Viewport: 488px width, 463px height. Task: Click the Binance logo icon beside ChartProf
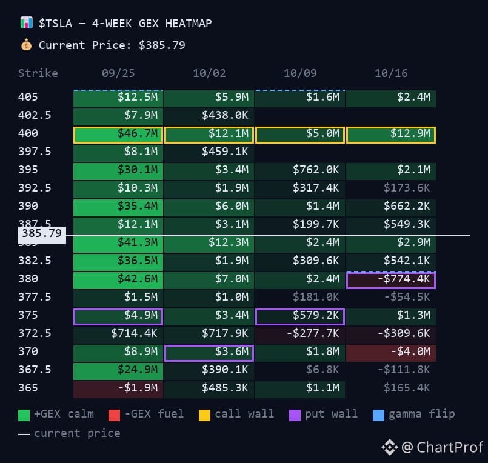point(390,448)
